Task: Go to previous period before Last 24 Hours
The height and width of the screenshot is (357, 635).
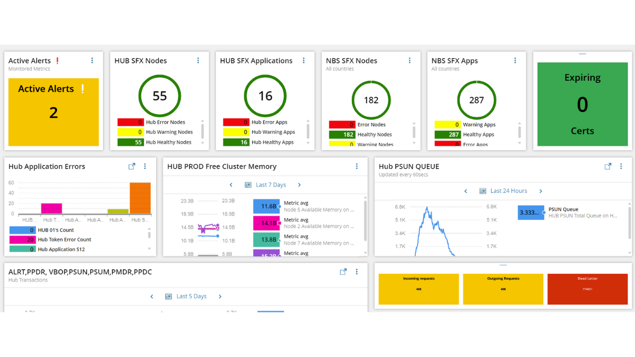Action: click(x=465, y=191)
